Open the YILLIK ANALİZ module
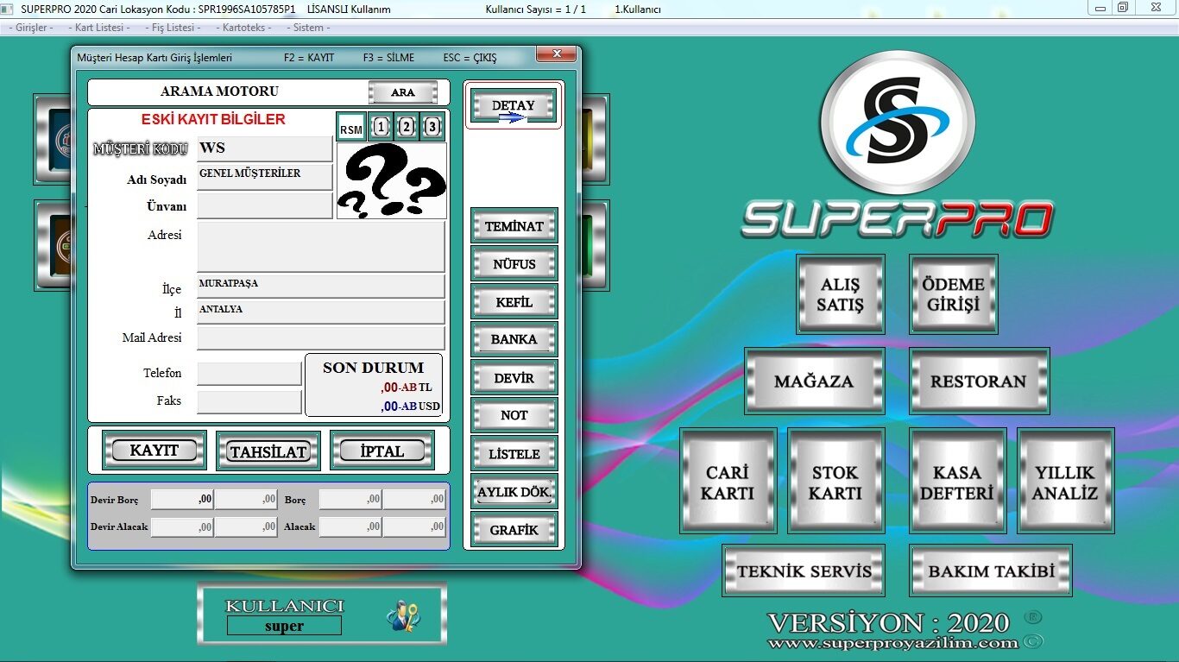Image resolution: width=1179 pixels, height=662 pixels. pos(1065,481)
